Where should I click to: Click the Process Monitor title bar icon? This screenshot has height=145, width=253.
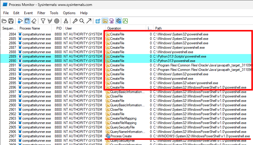tap(5, 5)
